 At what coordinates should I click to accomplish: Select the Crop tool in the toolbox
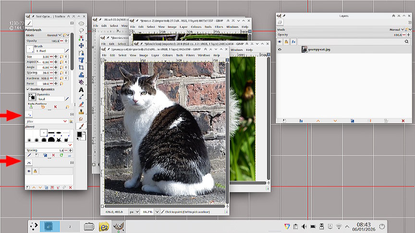pyautogui.click(x=81, y=68)
